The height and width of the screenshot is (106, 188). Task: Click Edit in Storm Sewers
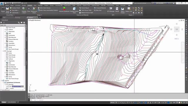click(x=44, y=8)
